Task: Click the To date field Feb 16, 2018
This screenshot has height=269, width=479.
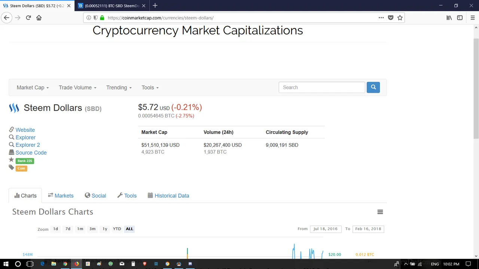Action: 368,229
